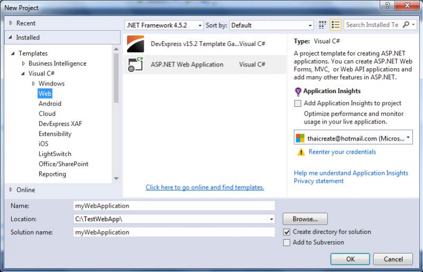Click the yellow warning icon

coord(301,152)
